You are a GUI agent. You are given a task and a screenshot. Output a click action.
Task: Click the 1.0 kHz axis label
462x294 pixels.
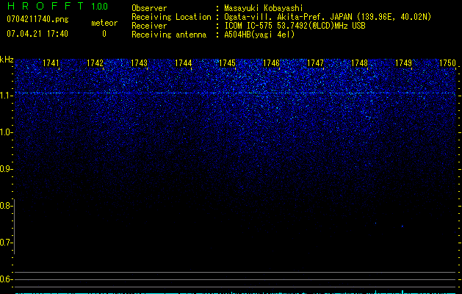(6, 132)
